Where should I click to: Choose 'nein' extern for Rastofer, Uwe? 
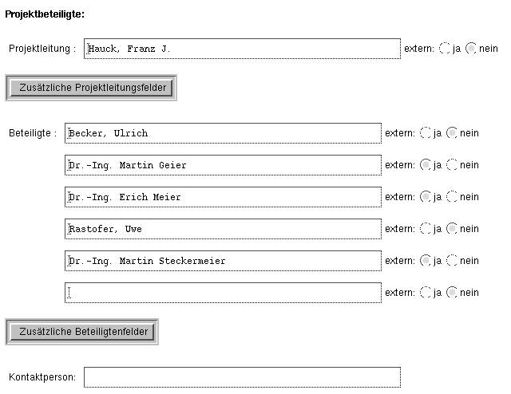click(452, 229)
